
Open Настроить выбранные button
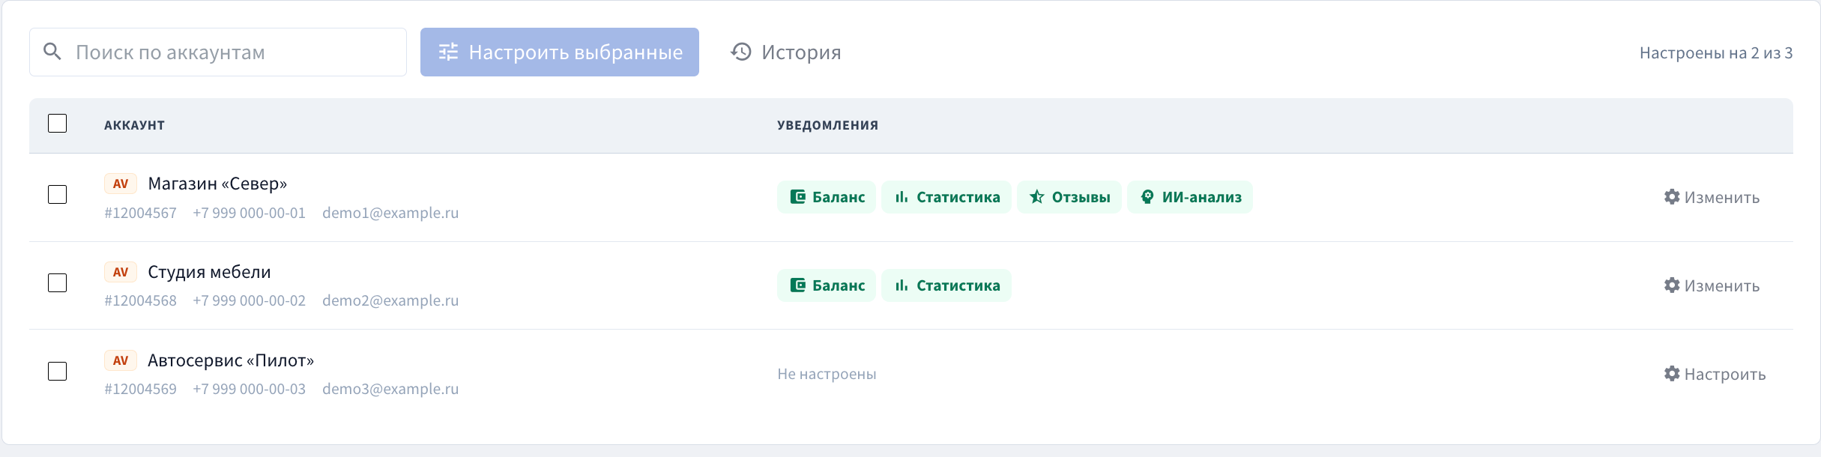coord(560,52)
